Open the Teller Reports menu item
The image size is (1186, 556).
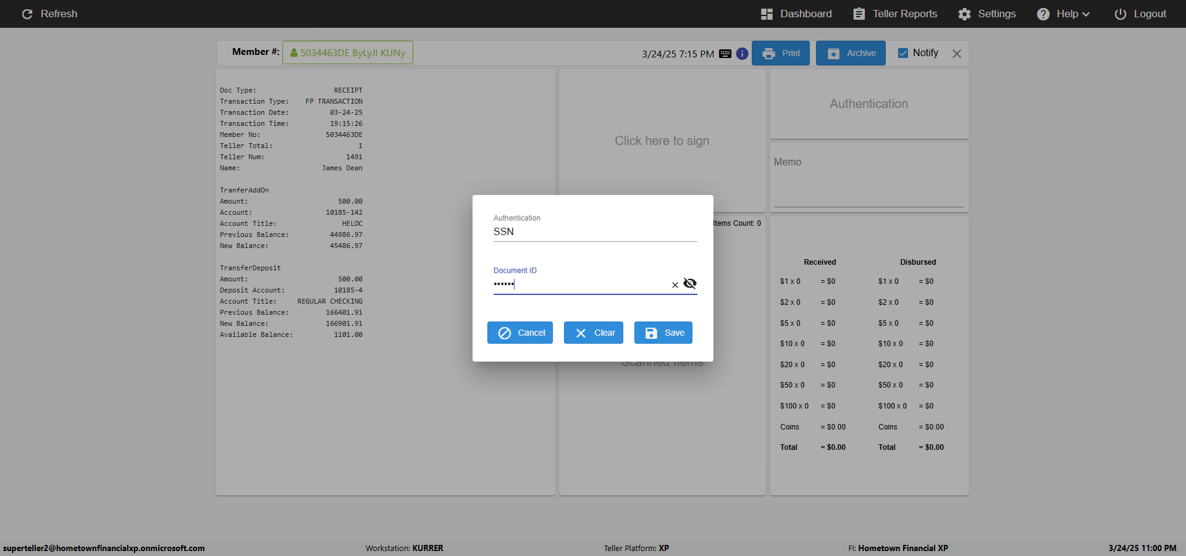tap(895, 14)
